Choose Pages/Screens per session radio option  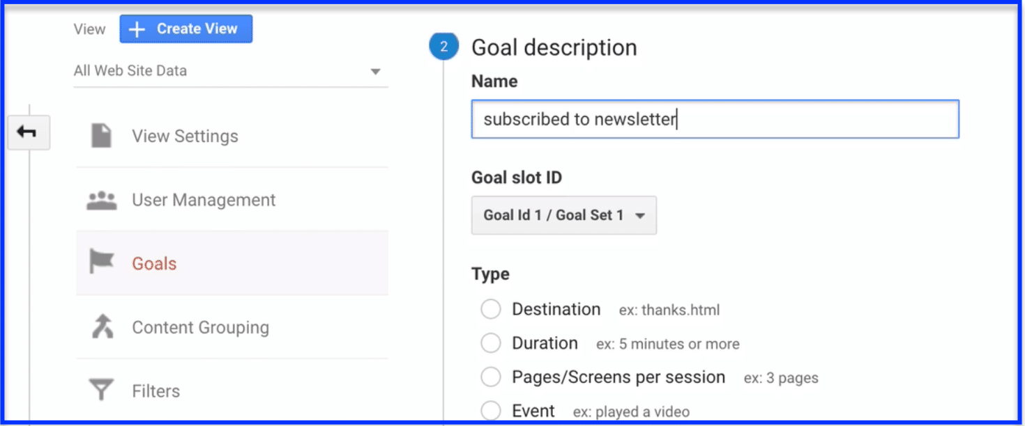click(x=491, y=377)
